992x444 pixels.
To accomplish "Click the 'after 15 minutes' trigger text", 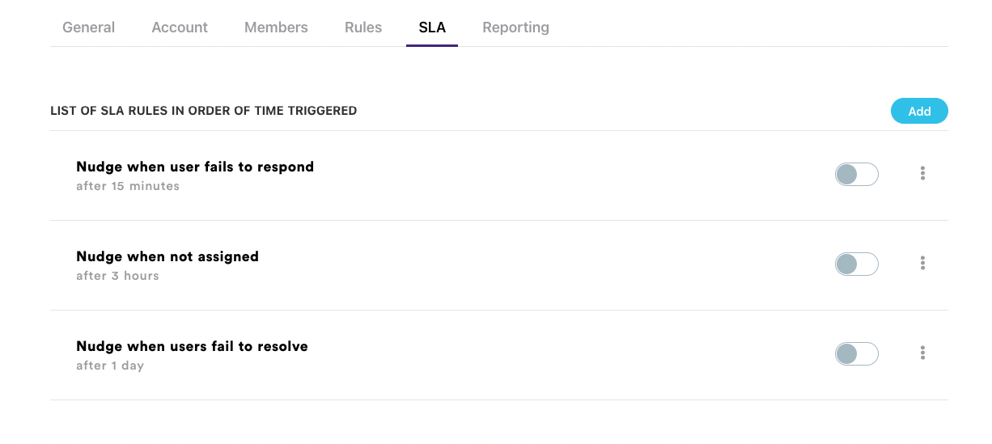I will pyautogui.click(x=128, y=186).
